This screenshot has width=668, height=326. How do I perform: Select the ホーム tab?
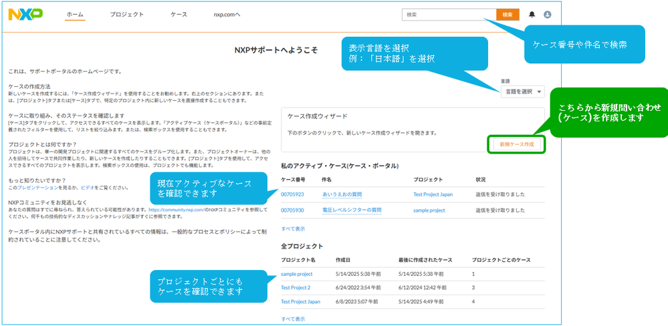76,15
